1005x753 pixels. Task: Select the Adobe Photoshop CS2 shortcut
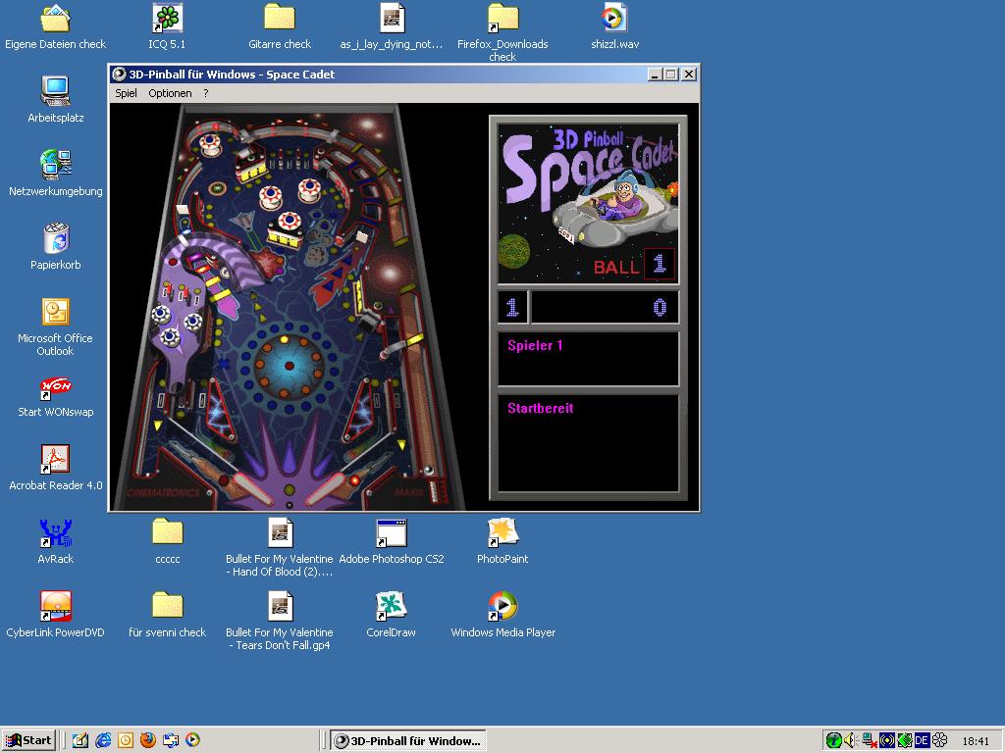coord(391,541)
